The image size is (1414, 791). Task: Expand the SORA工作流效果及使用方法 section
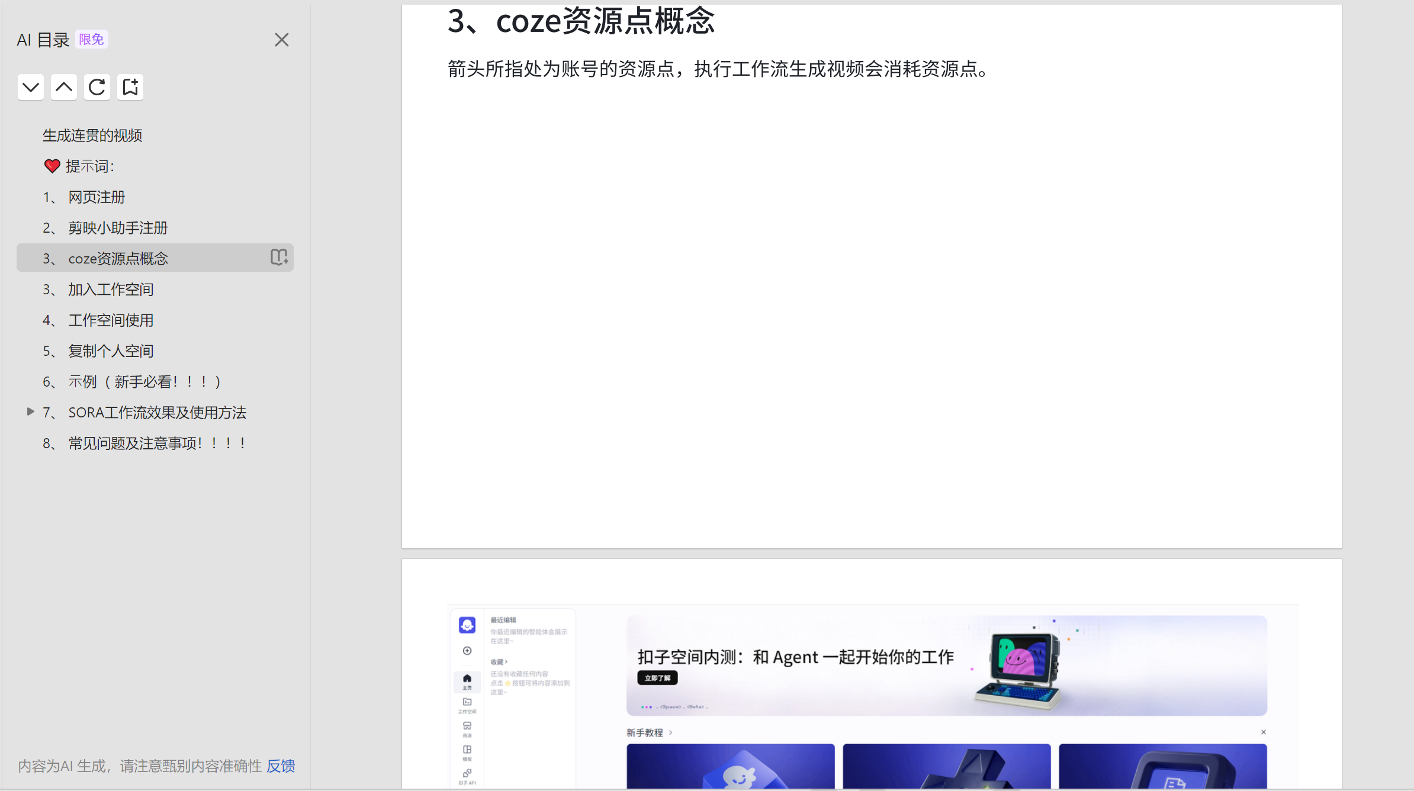coord(30,412)
